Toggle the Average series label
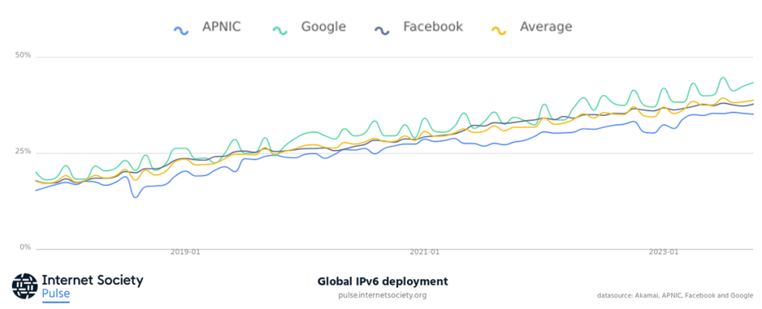The width and height of the screenshot is (762, 309). pos(546,27)
